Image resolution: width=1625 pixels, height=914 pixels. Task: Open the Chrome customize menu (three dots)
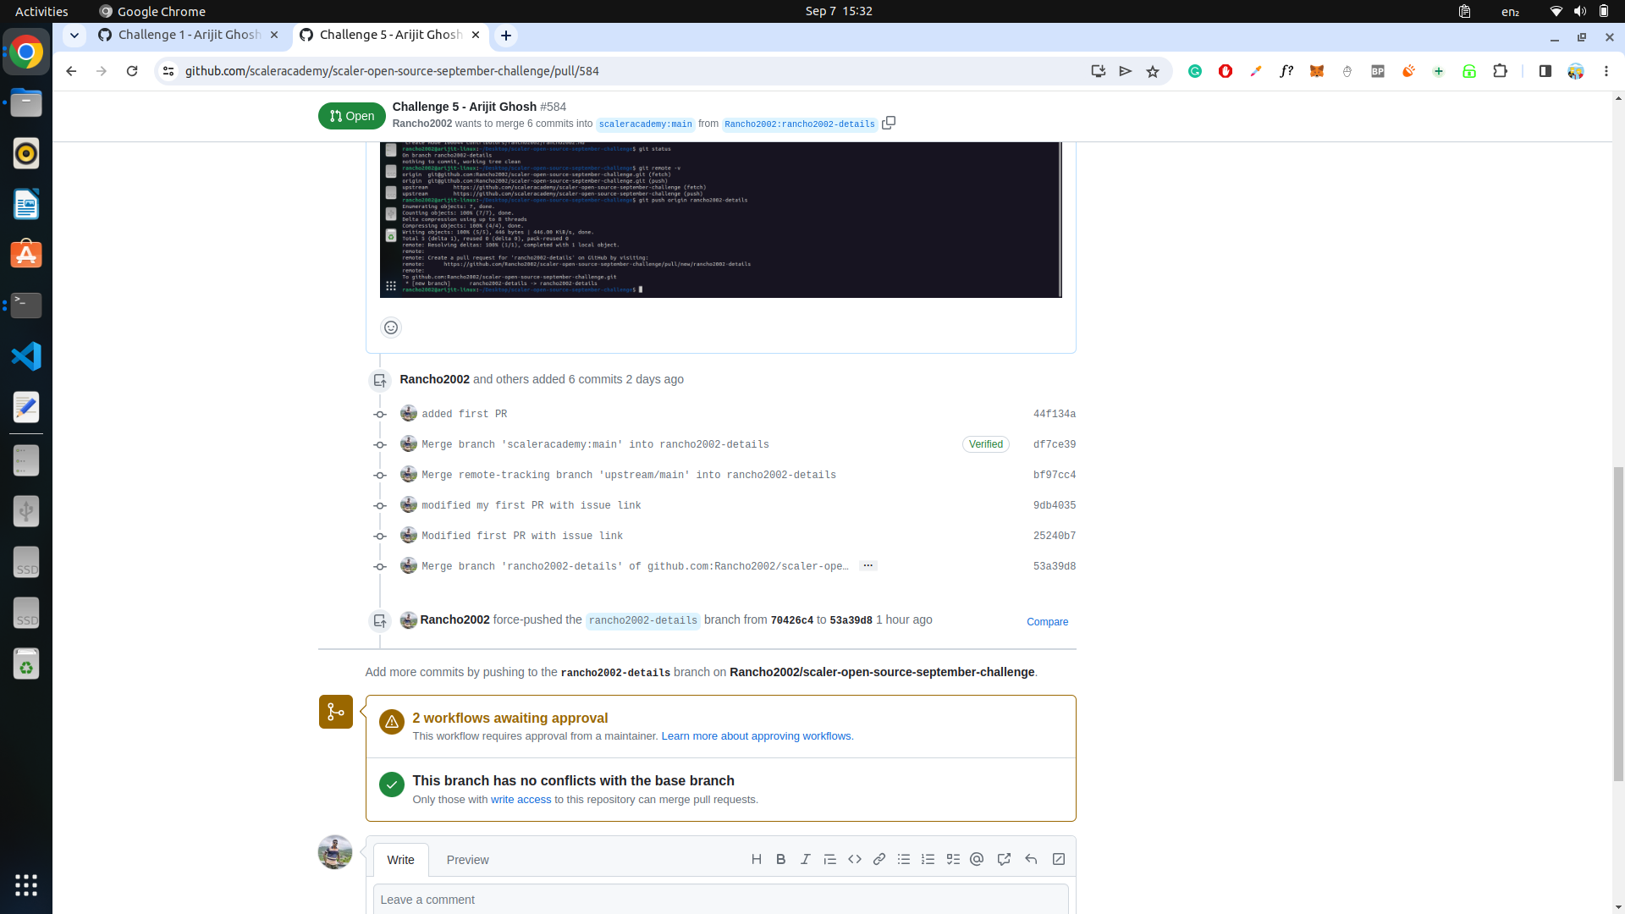click(1607, 71)
